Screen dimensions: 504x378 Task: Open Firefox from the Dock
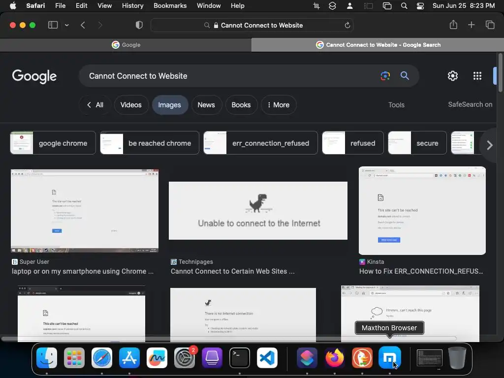coord(335,358)
